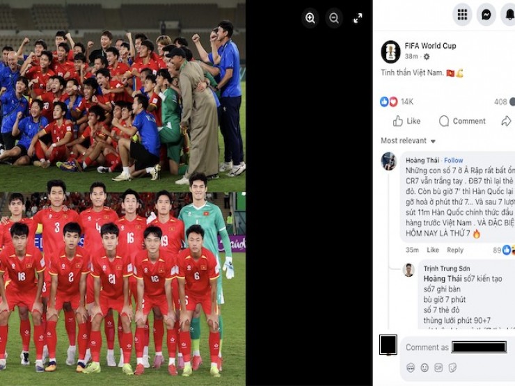
Task: Share the post using arrow icon
Action: click(506, 121)
